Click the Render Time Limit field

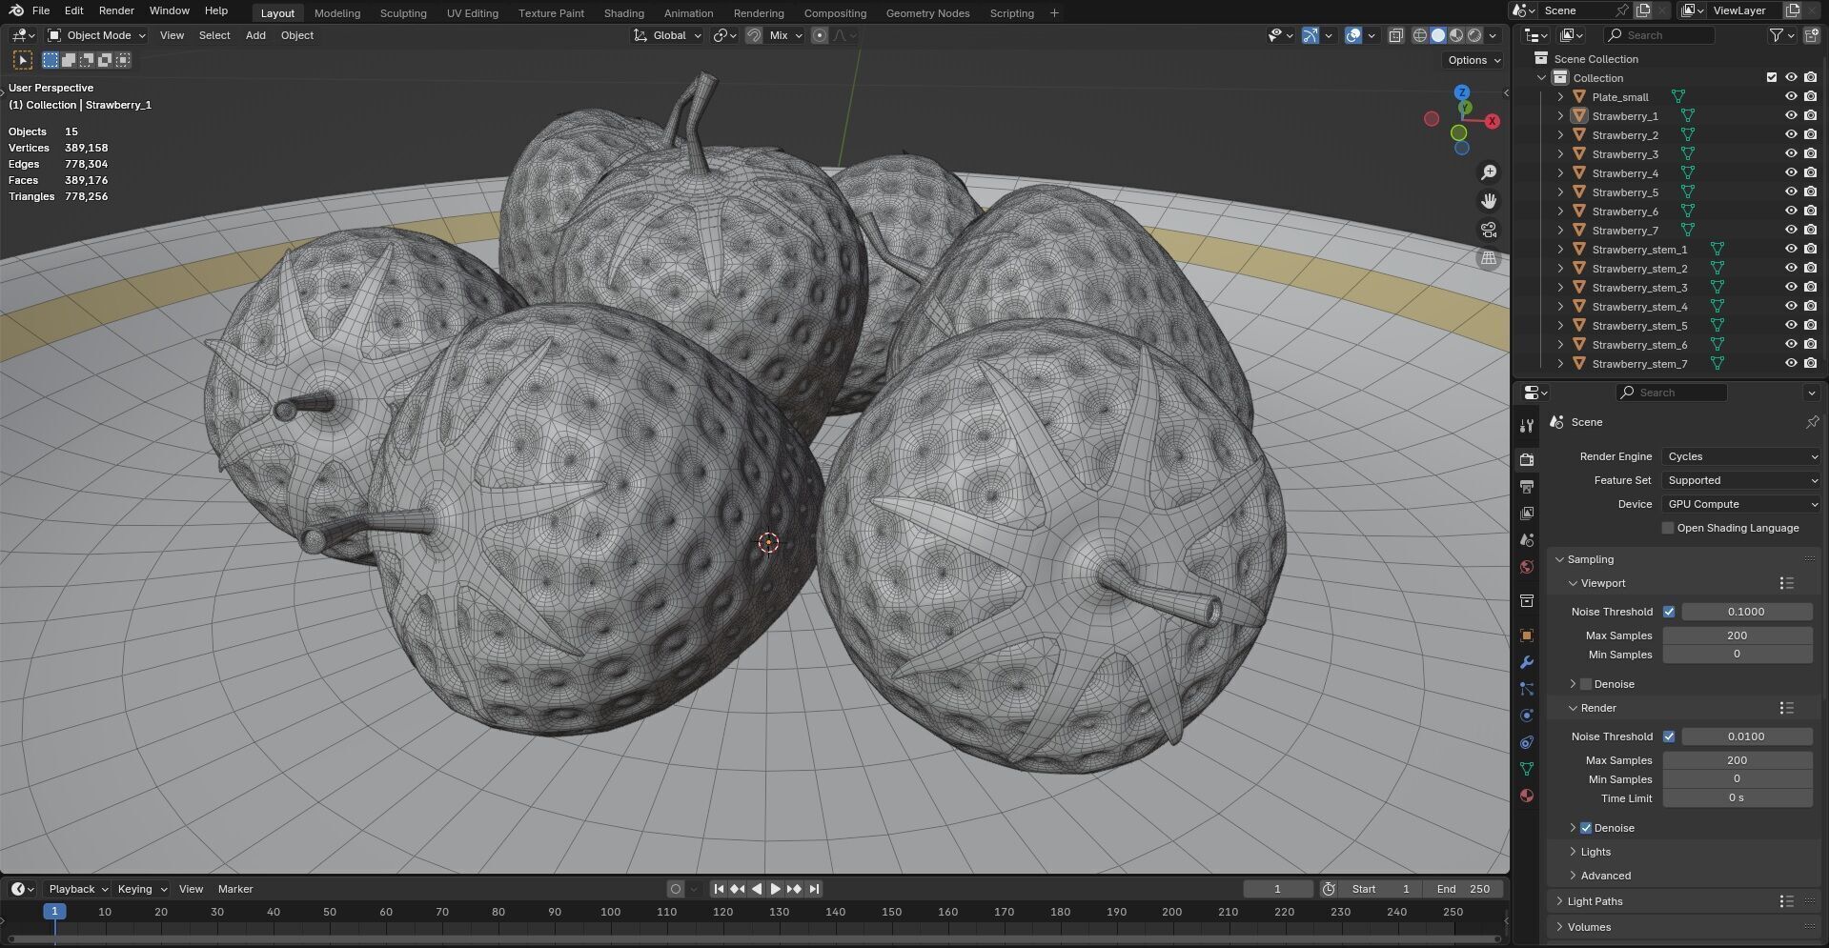[x=1737, y=798]
